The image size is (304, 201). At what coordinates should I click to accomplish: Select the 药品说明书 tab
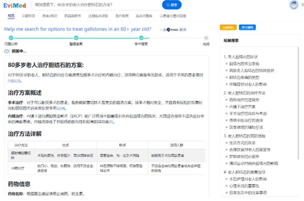[72, 16]
